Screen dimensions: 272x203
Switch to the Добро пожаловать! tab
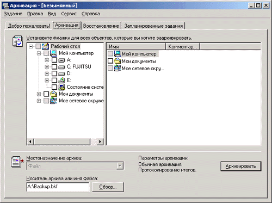[x=29, y=26]
